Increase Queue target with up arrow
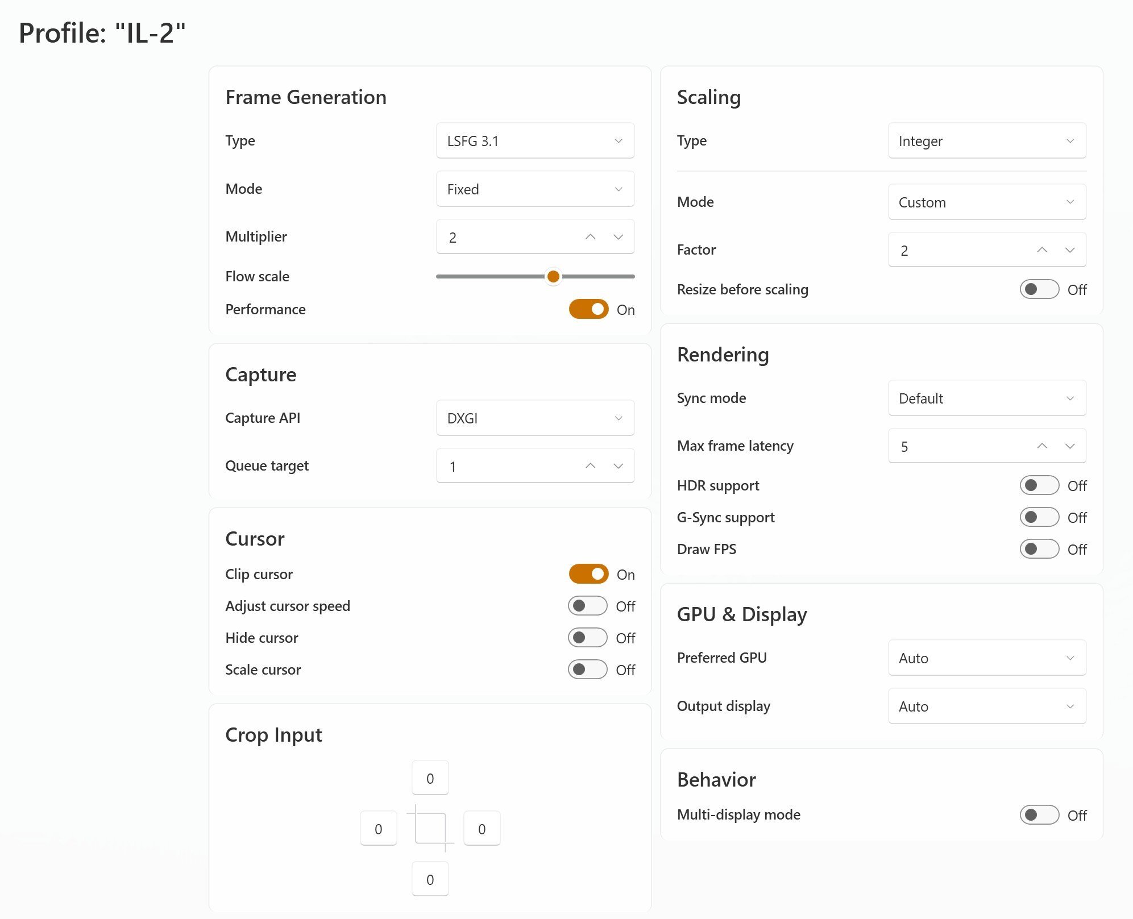The height and width of the screenshot is (919, 1133). tap(590, 466)
